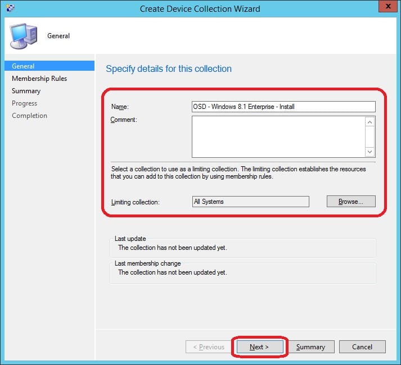Click the Comment box scroll up arrow

pyautogui.click(x=370, y=122)
